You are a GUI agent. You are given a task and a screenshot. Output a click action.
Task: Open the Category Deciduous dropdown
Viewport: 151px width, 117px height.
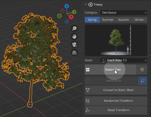point(124,13)
